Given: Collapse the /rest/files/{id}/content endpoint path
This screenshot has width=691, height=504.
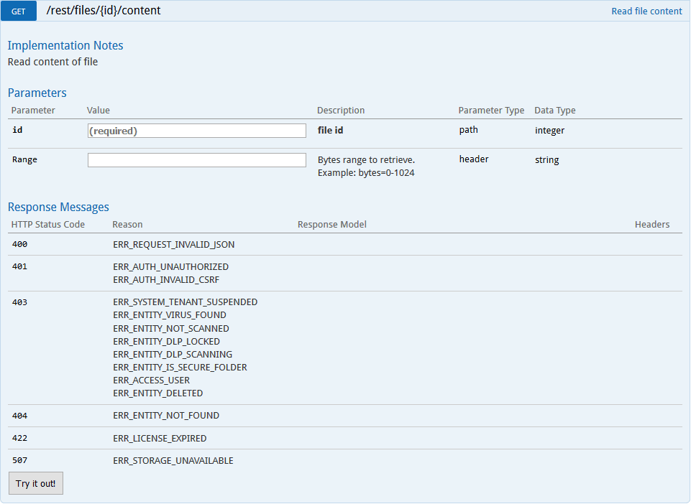Looking at the screenshot, I should [x=104, y=11].
